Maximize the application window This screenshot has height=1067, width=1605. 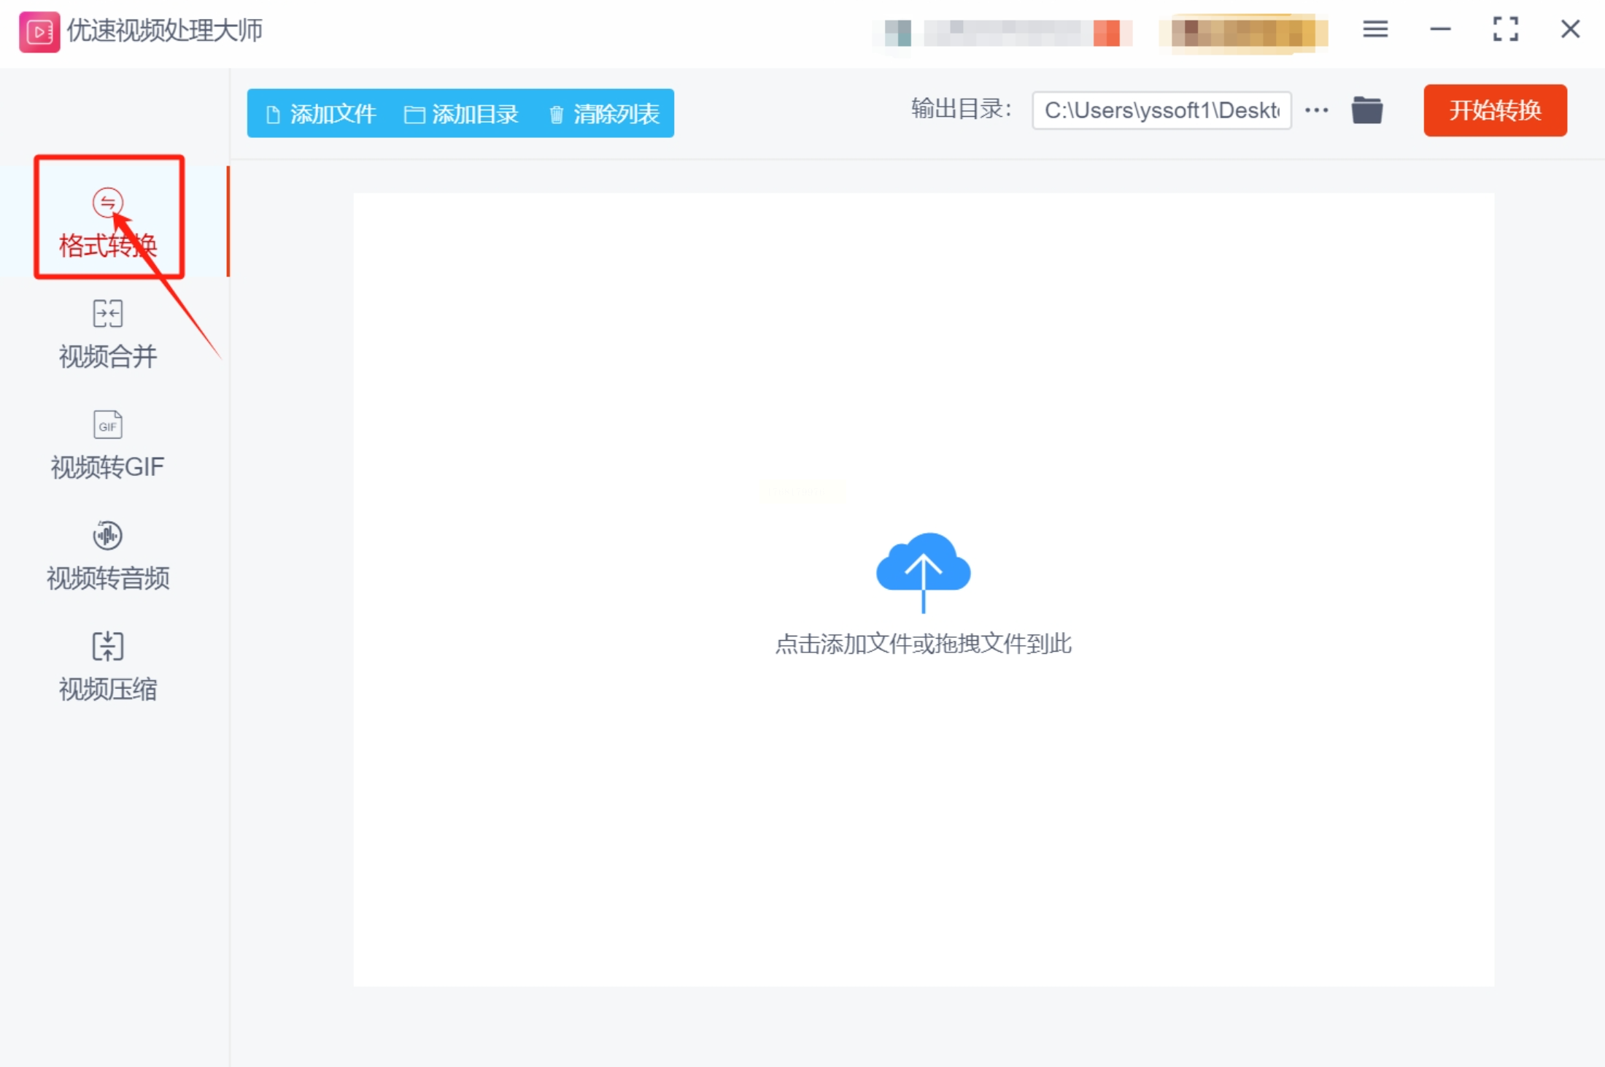click(1505, 29)
